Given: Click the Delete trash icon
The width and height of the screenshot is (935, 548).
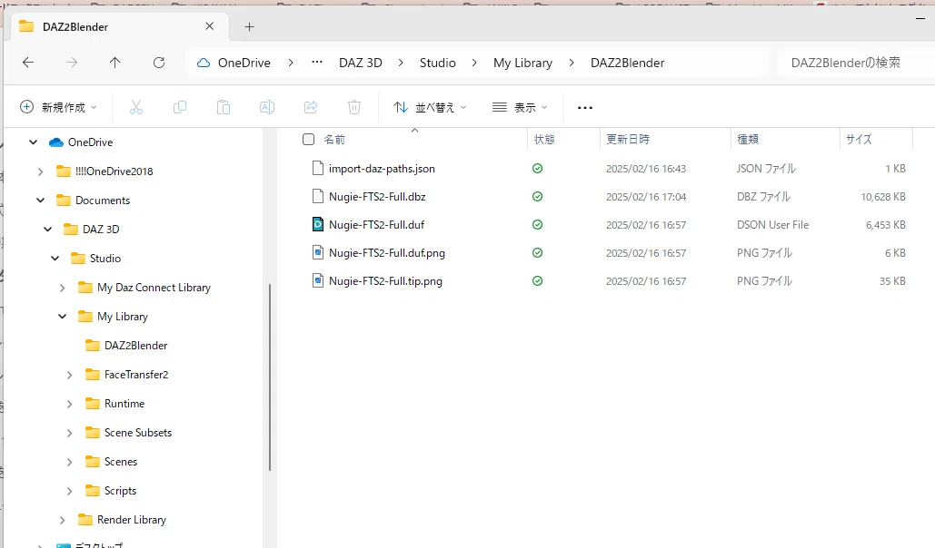Looking at the screenshot, I should point(354,107).
